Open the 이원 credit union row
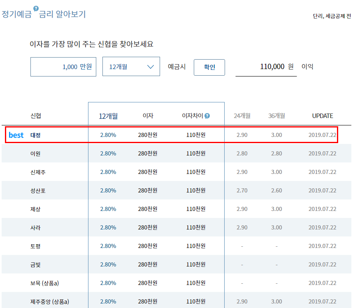 pyautogui.click(x=176, y=153)
